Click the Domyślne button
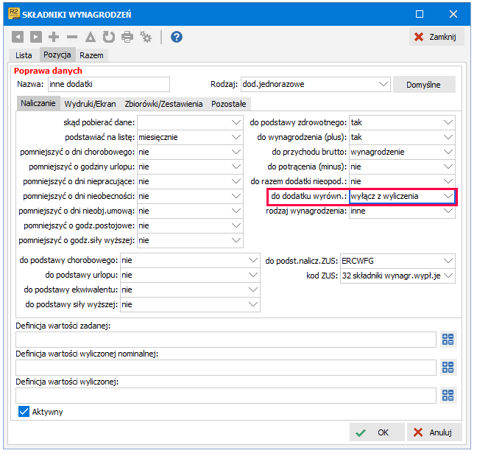Viewport: 477px width, 456px height. [x=424, y=85]
